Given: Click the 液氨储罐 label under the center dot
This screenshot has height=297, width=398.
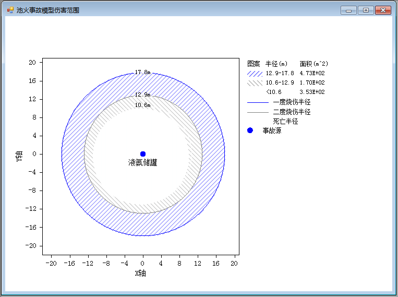Looking at the screenshot, I should pos(142,163).
